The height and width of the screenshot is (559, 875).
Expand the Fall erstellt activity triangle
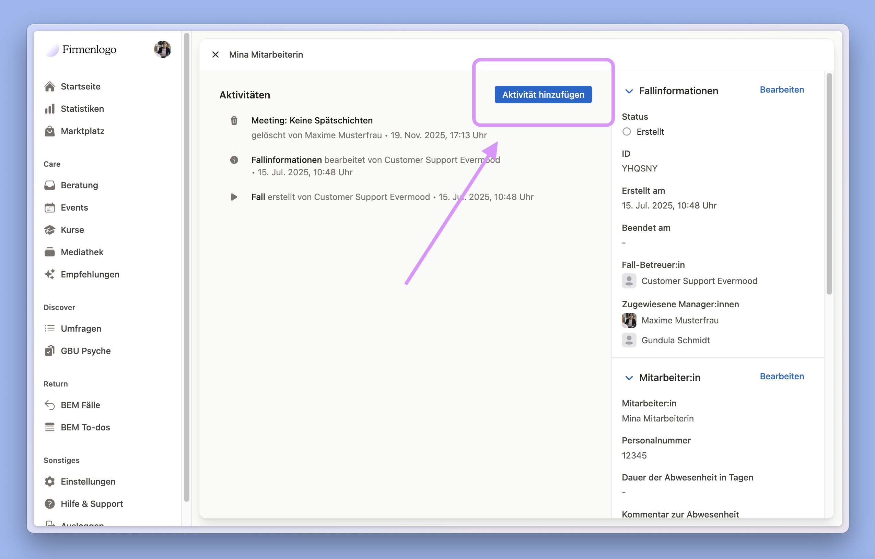234,197
